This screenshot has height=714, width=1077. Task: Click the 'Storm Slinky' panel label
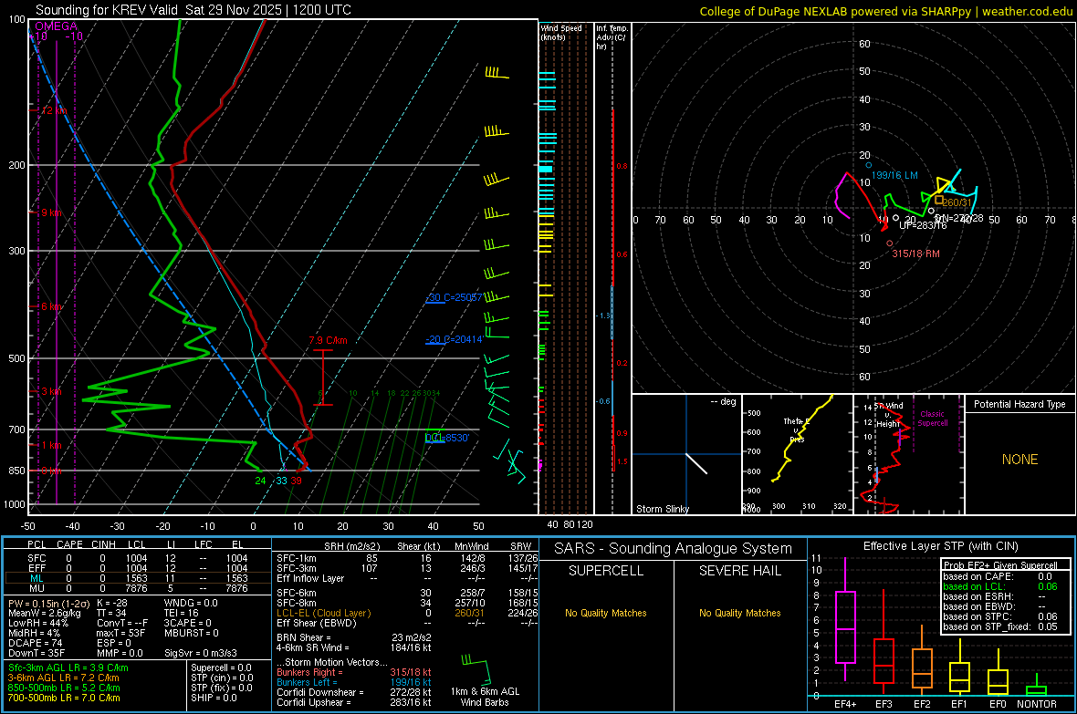[x=662, y=509]
